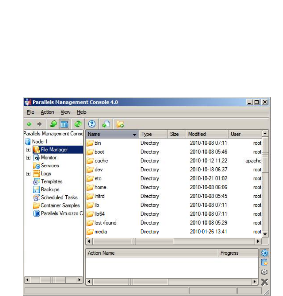Screen dimensions: 283x296
Task: Open the File menu
Action: click(30, 112)
